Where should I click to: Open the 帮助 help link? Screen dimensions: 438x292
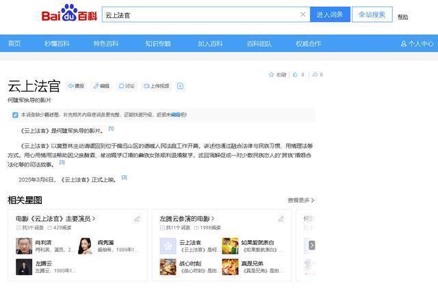(403, 17)
